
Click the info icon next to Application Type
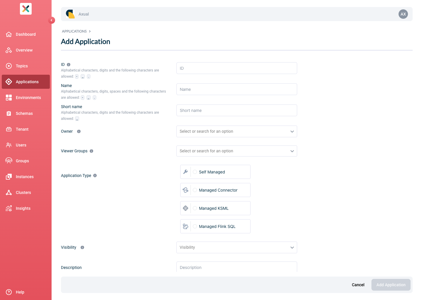coord(95,176)
